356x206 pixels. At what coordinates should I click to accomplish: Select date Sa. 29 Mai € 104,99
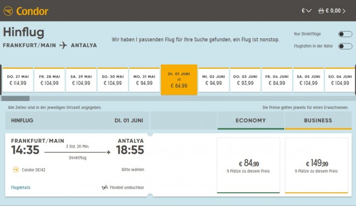pos(81,80)
